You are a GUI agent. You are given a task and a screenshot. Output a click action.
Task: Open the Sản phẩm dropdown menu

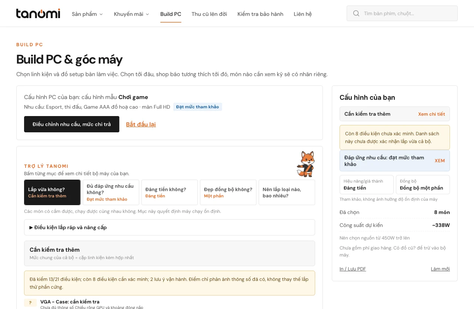[x=87, y=14]
